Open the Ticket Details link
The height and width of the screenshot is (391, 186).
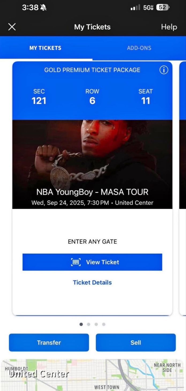pyautogui.click(x=92, y=283)
